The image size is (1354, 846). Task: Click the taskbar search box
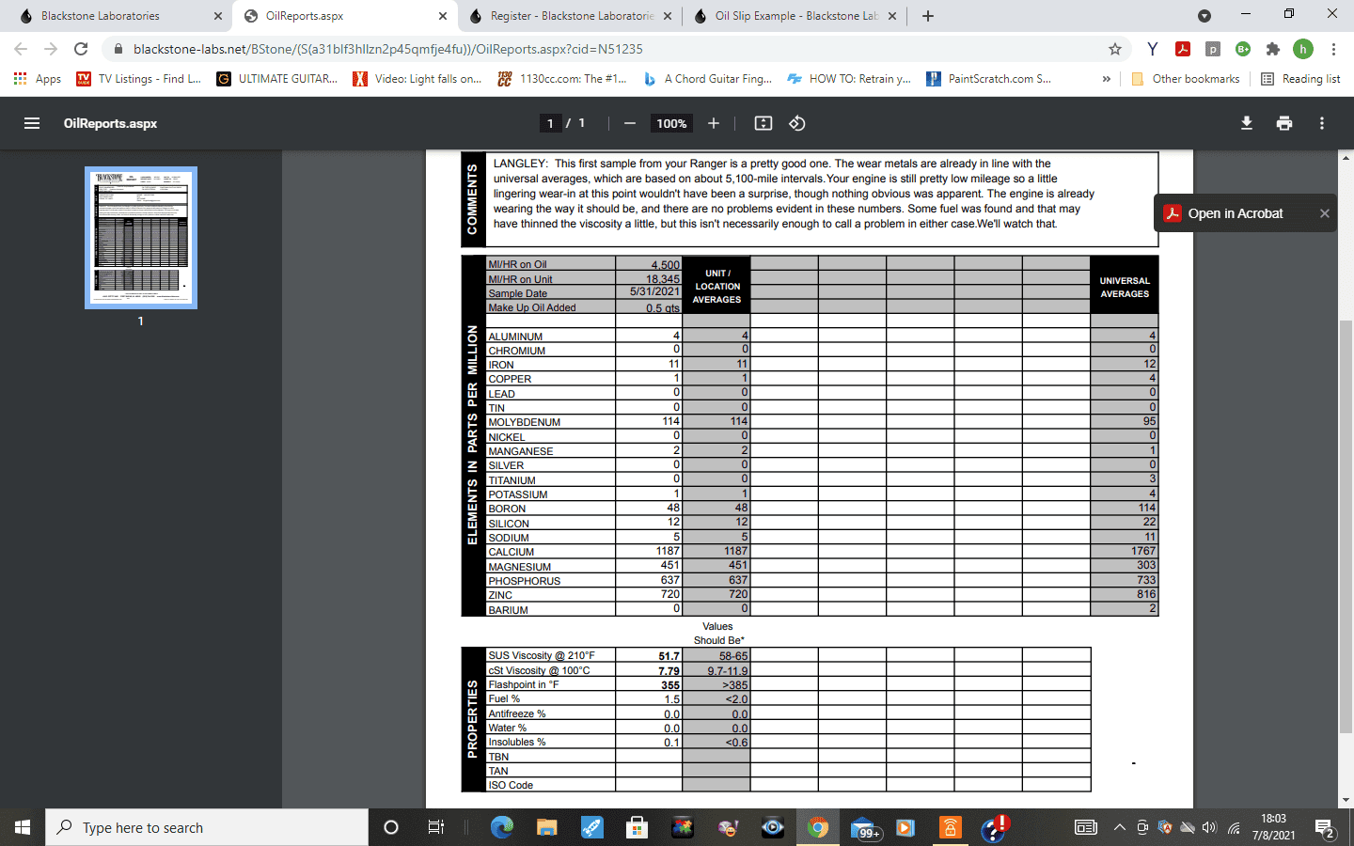tap(207, 827)
